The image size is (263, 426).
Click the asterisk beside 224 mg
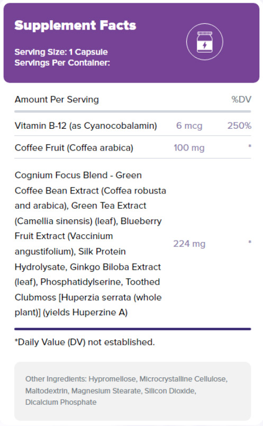click(250, 242)
